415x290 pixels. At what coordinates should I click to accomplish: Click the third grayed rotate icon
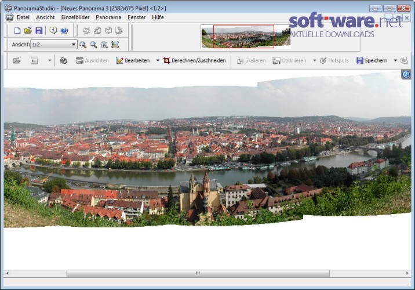point(108,31)
